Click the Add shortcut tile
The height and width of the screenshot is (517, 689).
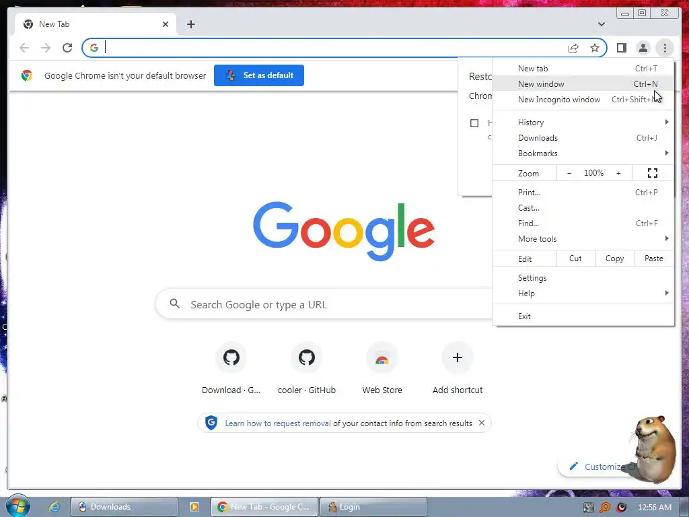(x=458, y=368)
